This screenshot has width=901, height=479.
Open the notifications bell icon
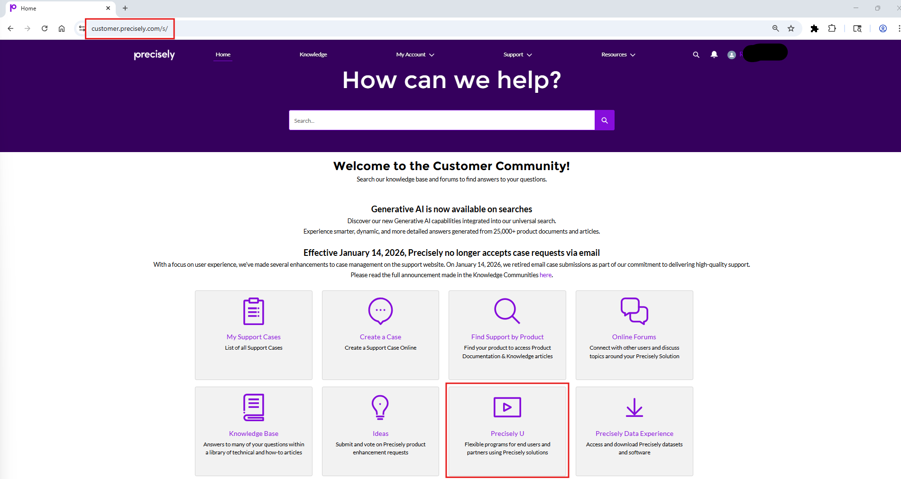(x=714, y=54)
